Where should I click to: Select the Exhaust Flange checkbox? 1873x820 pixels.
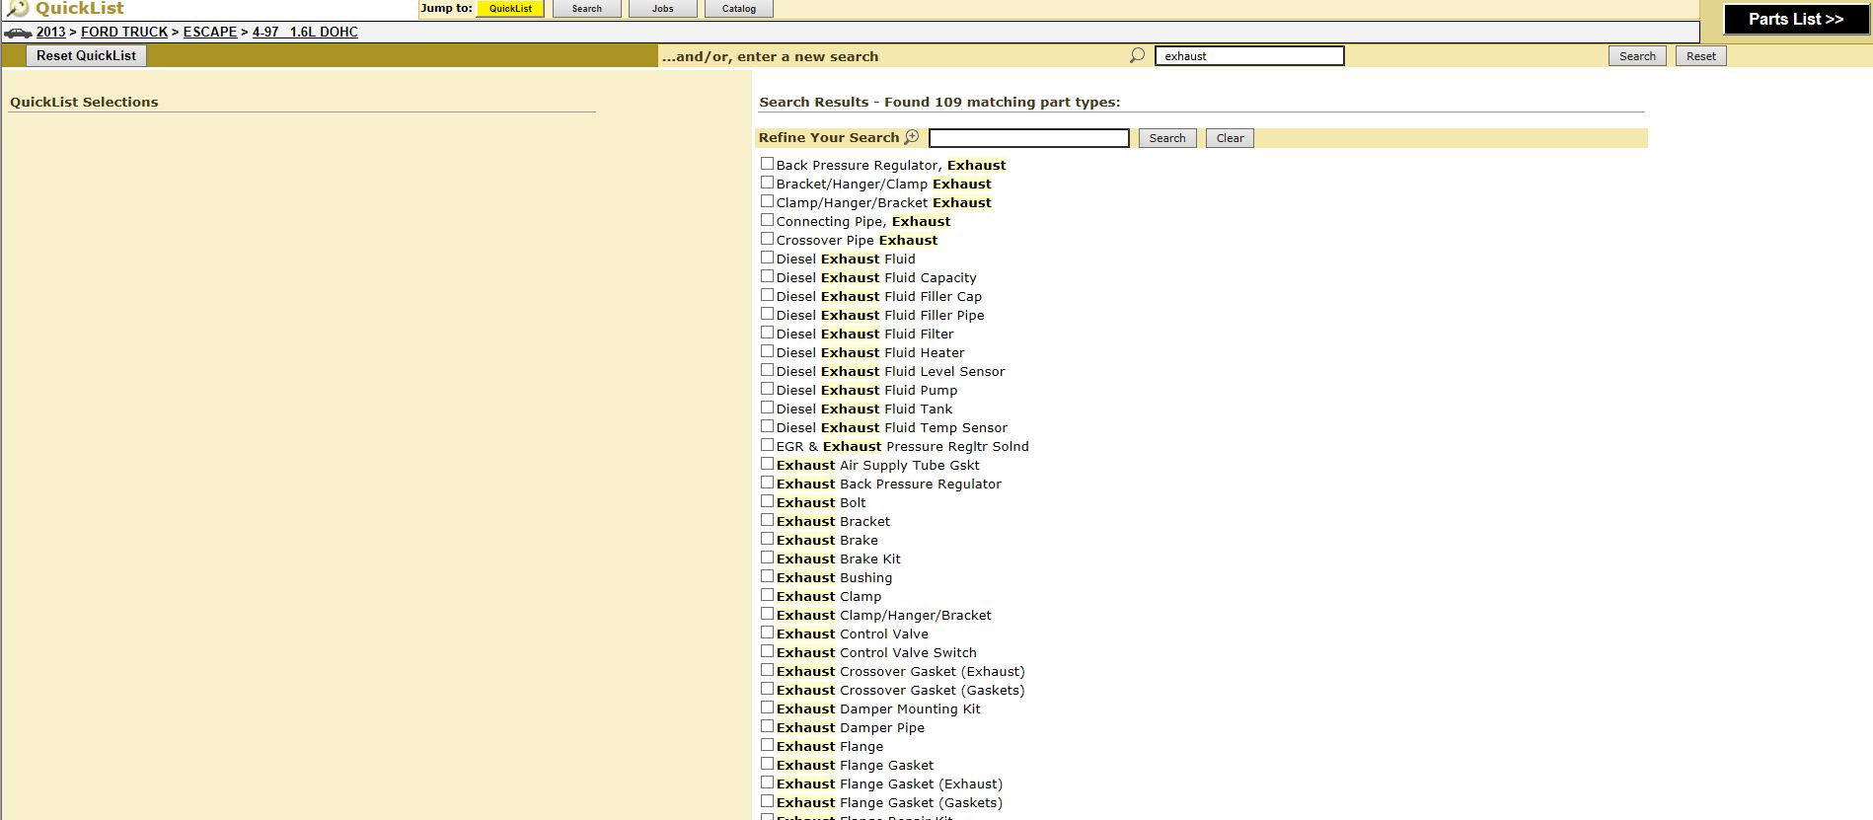767,745
